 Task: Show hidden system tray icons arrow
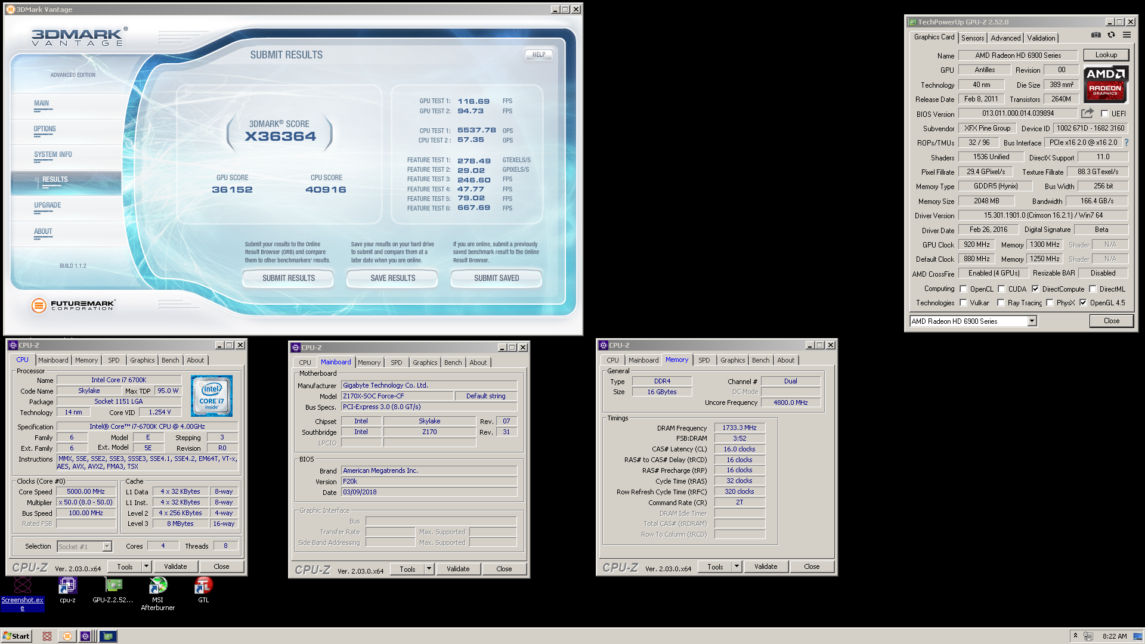pos(1075,636)
